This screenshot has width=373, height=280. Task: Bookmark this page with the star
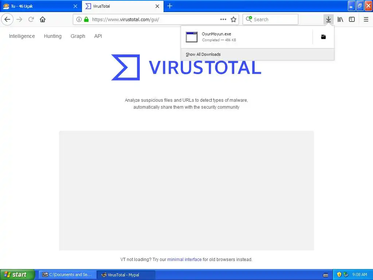pyautogui.click(x=233, y=20)
